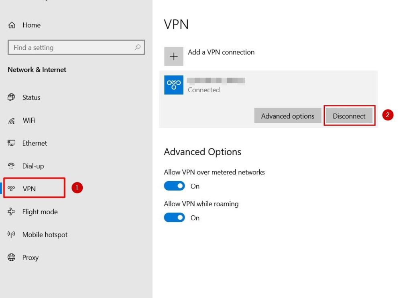
Task: Click the Dial-up icon in sidebar
Action: [11, 166]
